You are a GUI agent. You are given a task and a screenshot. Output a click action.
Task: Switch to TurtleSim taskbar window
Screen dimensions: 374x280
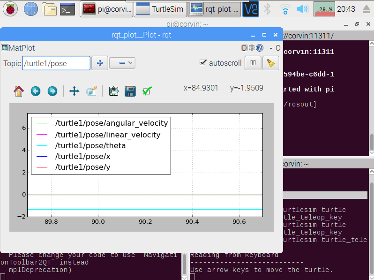pos(160,9)
